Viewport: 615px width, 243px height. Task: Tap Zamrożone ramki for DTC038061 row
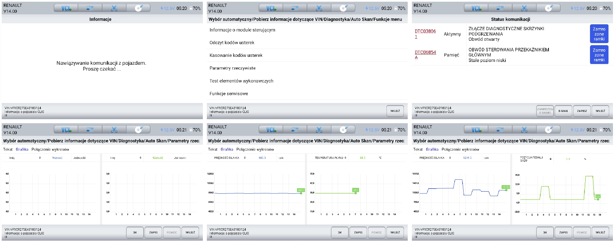point(599,34)
